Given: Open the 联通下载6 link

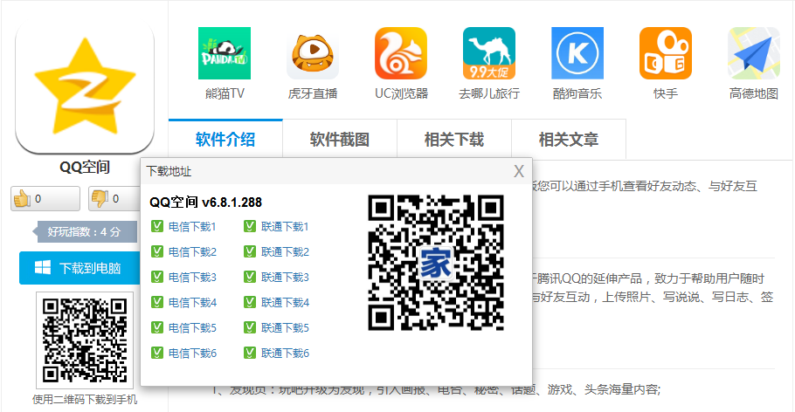Looking at the screenshot, I should (285, 354).
